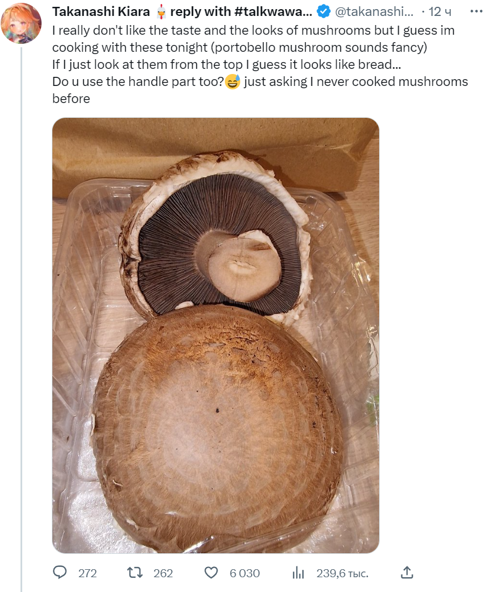
Task: Click the views count 239,6 тыс.
Action: tap(342, 573)
